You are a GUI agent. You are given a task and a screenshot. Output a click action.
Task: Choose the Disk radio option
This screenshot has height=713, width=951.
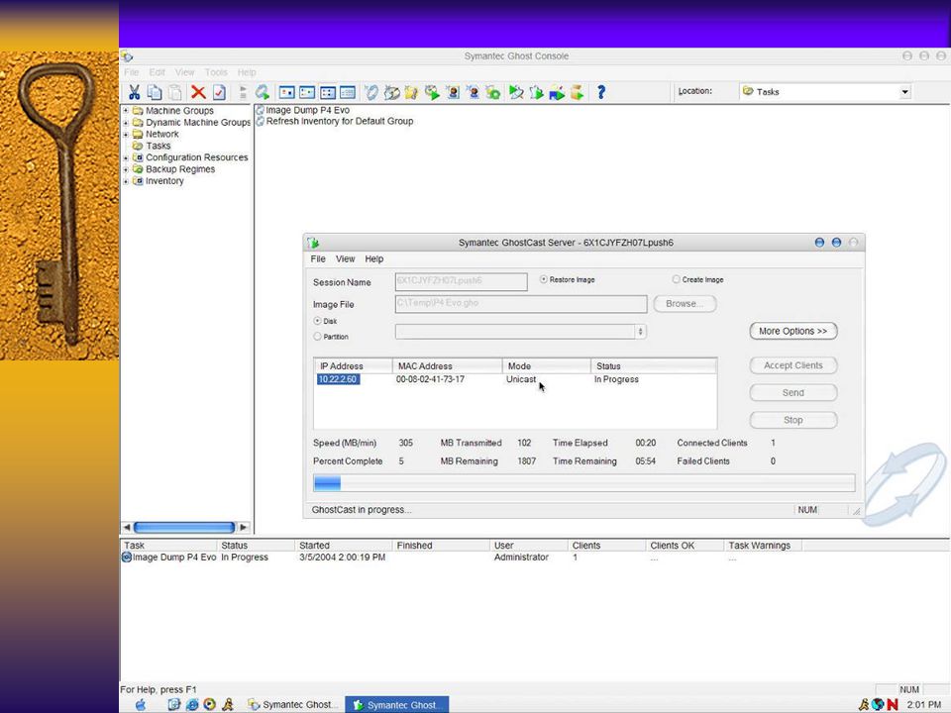tap(317, 321)
